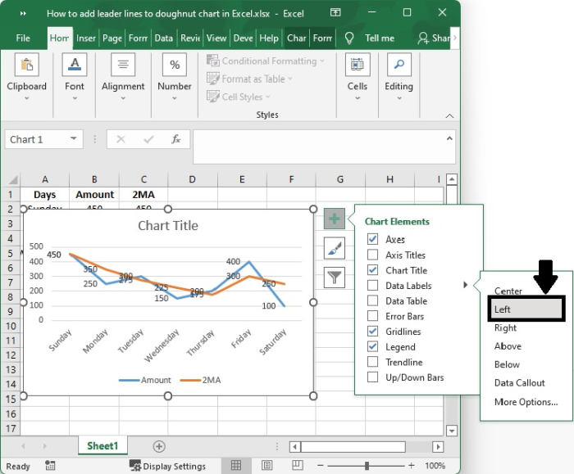Screen dimensions: 574x474
Task: Select Above data label position
Action: click(x=508, y=346)
